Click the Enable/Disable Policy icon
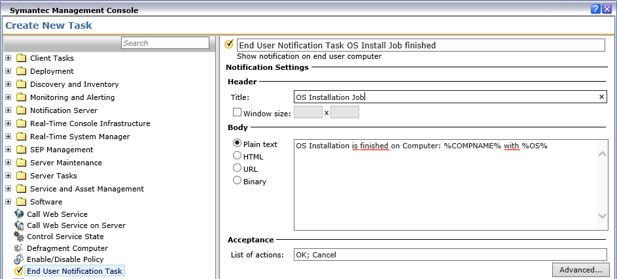 pyautogui.click(x=19, y=259)
